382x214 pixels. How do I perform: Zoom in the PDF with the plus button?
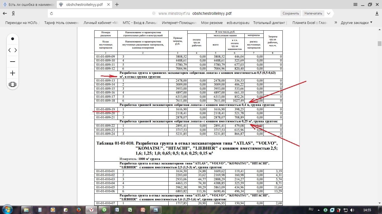13,73
